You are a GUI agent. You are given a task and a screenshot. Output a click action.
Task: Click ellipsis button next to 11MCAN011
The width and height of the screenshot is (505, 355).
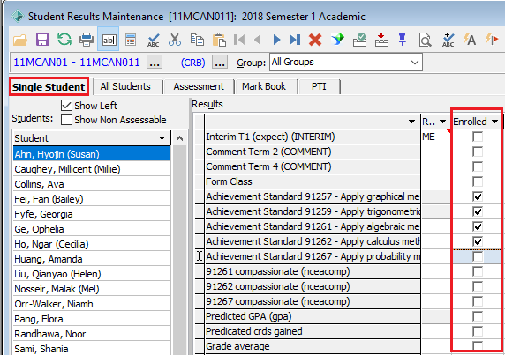coord(155,62)
